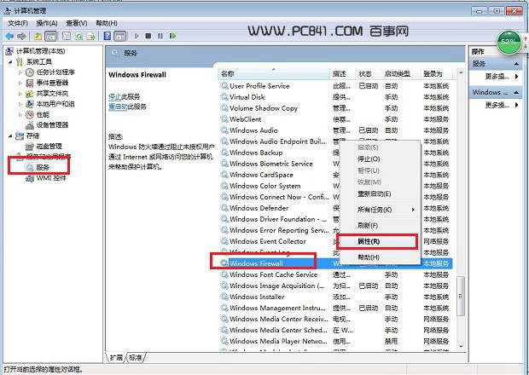
Task: Switch to the 扩展 tab
Action: click(117, 357)
